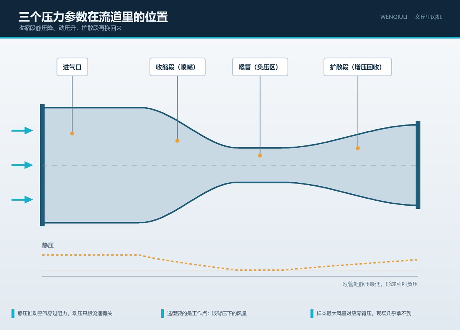Click the note 喉管处静压最低,形成引射负压

(380, 284)
